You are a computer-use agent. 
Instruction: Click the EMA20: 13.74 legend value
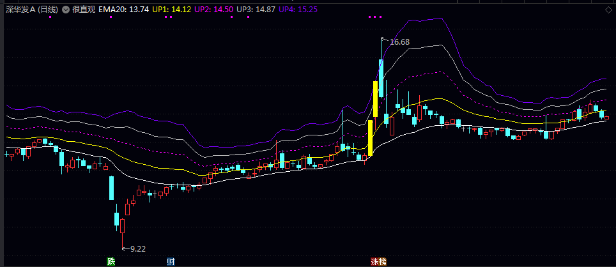124,10
